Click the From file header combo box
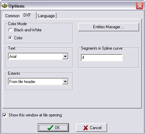The width and height of the screenshot is (145, 134). click(x=38, y=82)
